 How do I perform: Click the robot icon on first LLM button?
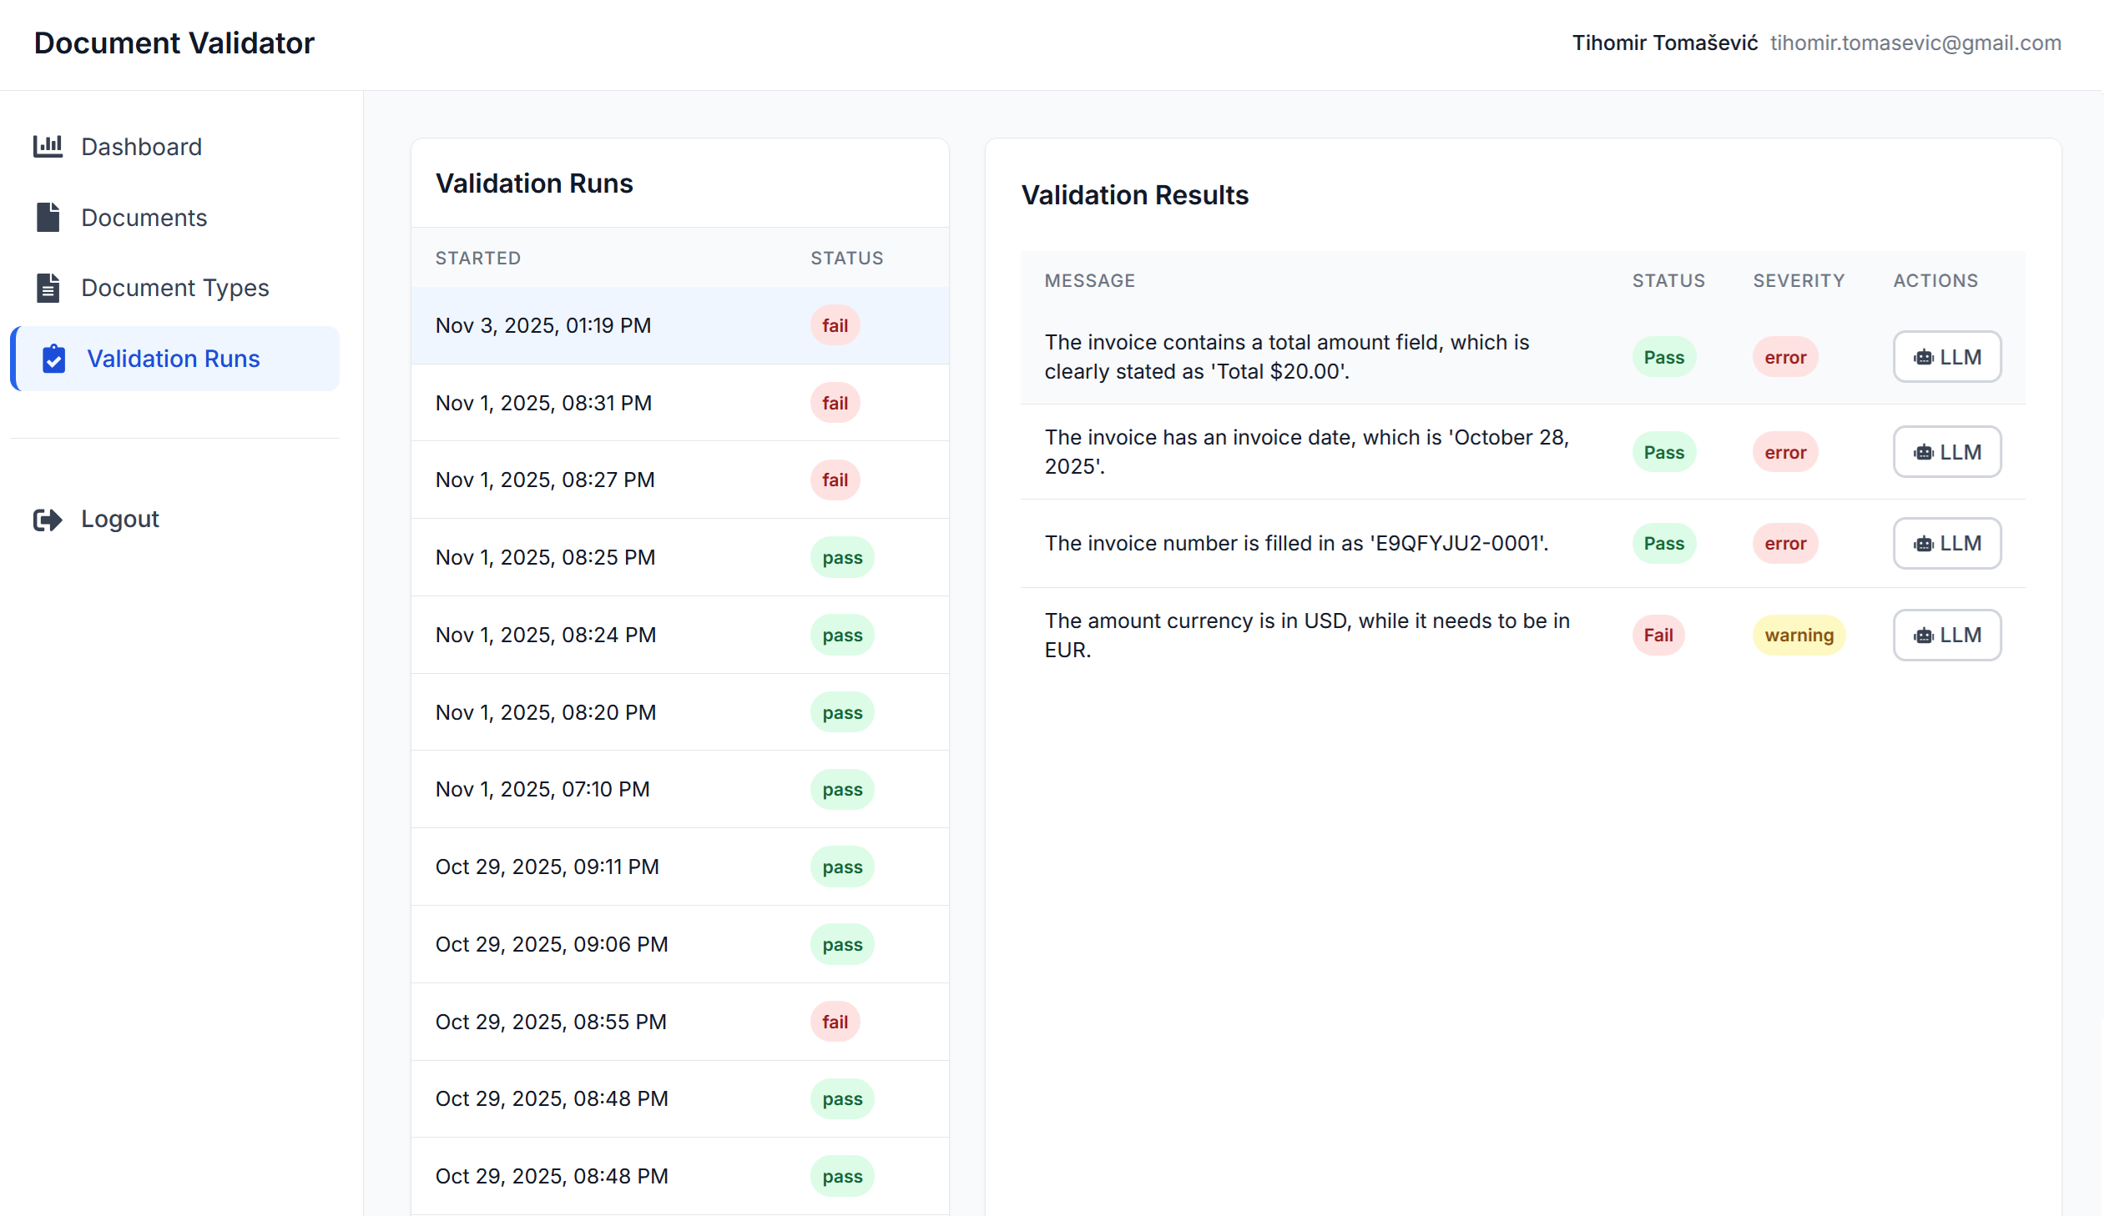1925,356
